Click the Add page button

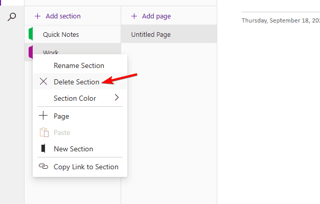coord(151,16)
